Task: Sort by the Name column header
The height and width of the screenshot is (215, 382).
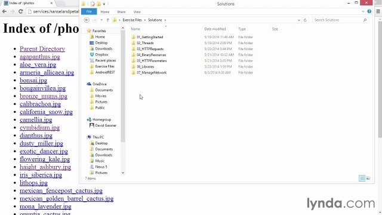Action: (x=135, y=29)
